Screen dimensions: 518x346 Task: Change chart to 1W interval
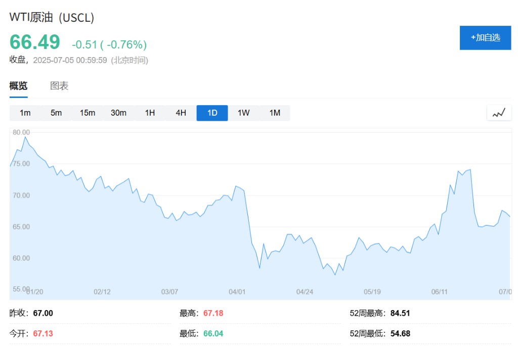(x=243, y=113)
